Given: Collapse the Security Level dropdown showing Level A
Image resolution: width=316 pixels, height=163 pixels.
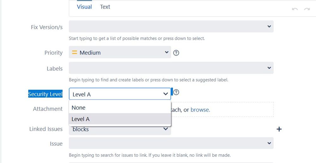Looking at the screenshot, I should (x=120, y=94).
